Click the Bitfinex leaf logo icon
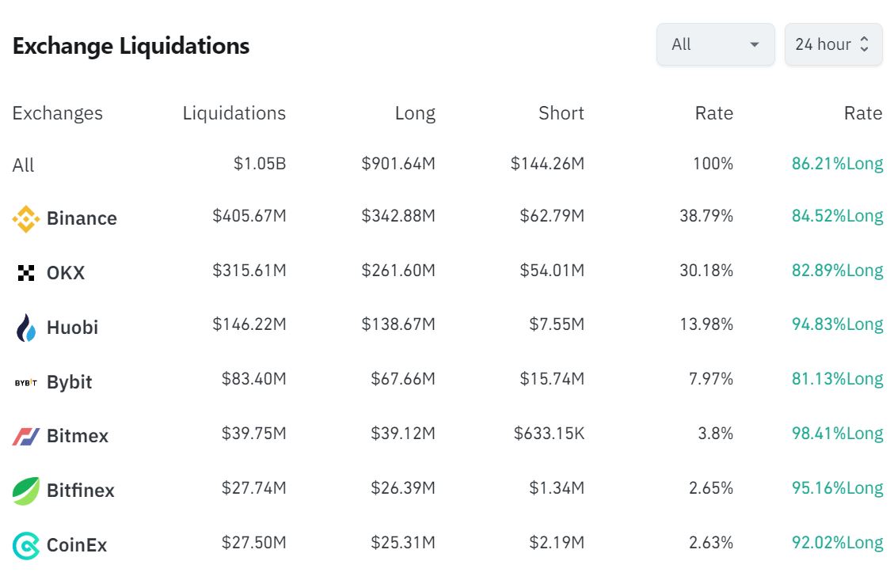The image size is (894, 576). 26,491
